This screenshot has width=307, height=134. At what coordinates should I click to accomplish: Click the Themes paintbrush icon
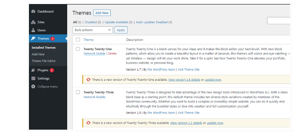(x=33, y=38)
